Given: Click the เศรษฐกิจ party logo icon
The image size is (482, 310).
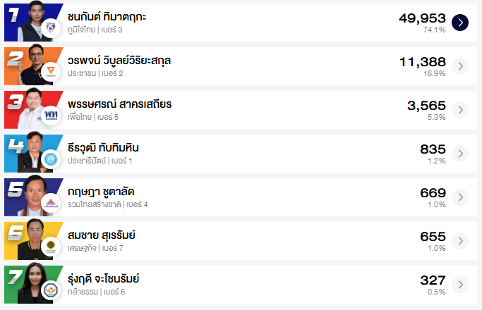Looking at the screenshot, I should (50, 247).
